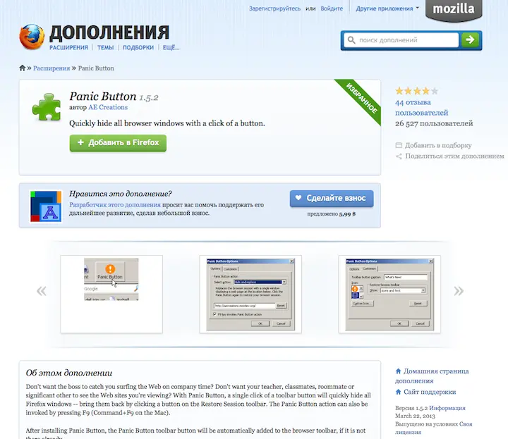The width and height of the screenshot is (508, 439).
Task: Submit search with green arrow button
Action: coord(470,40)
